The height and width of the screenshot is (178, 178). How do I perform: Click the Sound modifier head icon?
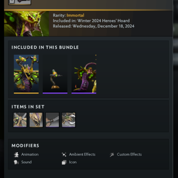(x=16, y=162)
